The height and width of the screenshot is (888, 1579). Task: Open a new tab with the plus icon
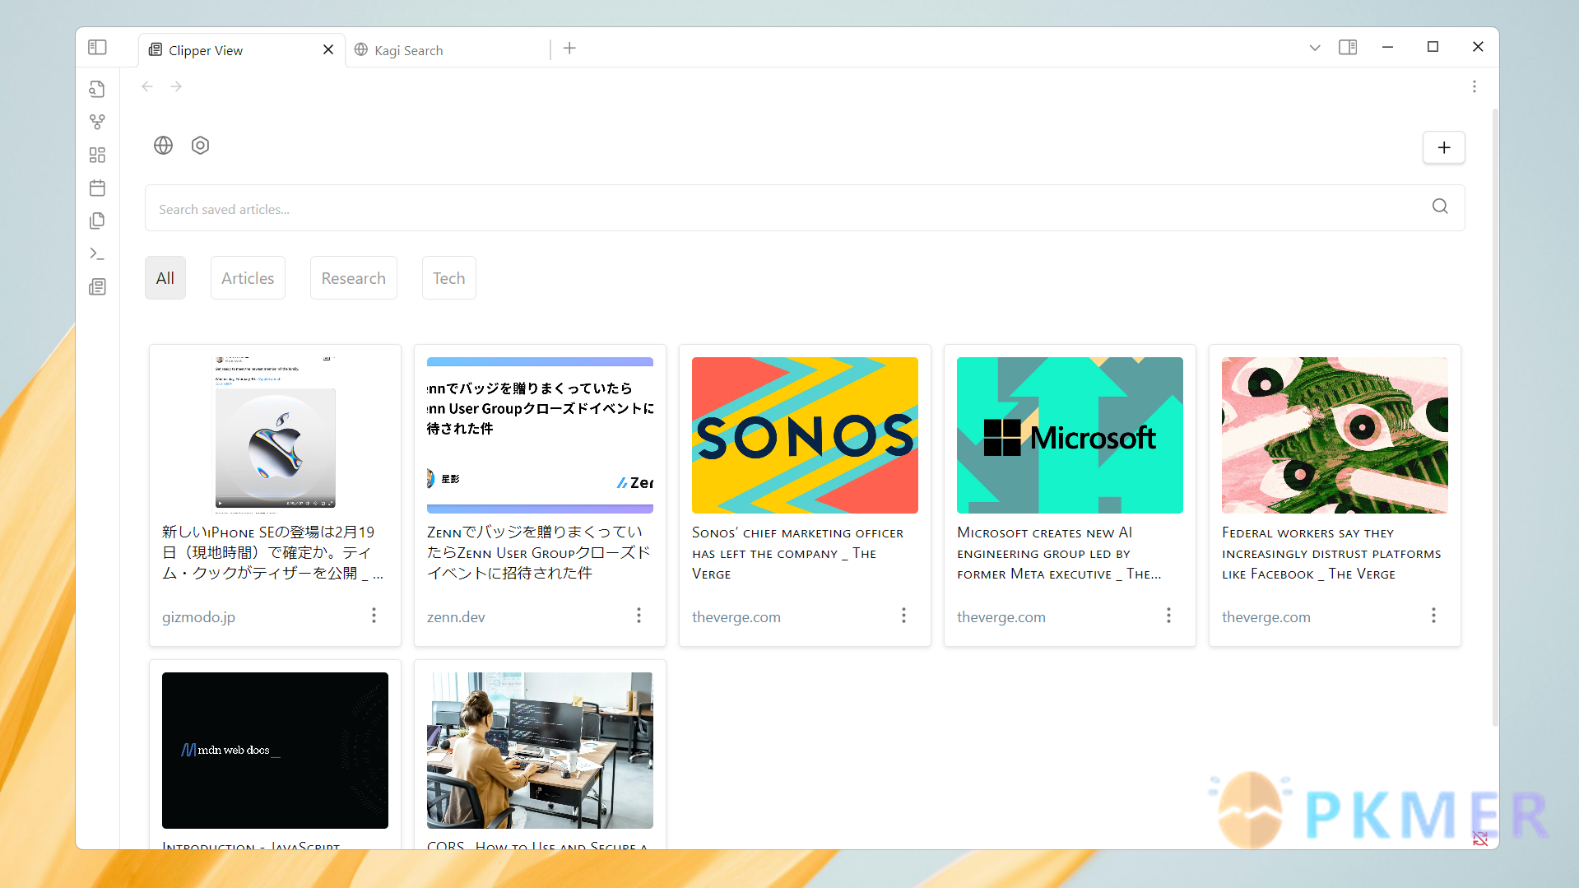click(569, 49)
